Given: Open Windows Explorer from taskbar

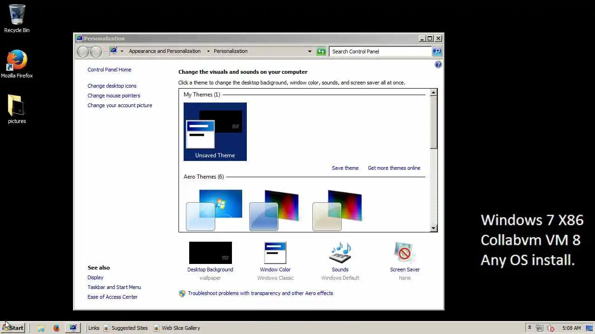Looking at the screenshot, I should [x=41, y=328].
